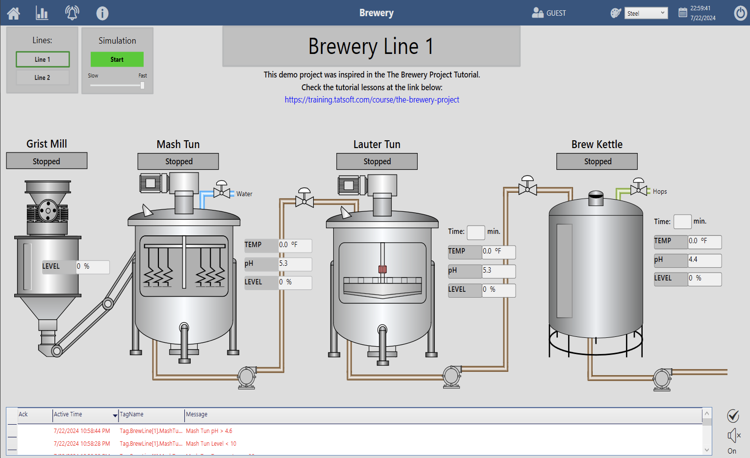Image resolution: width=750 pixels, height=458 pixels.
Task: Go to the Home screen icon
Action: pyautogui.click(x=14, y=13)
